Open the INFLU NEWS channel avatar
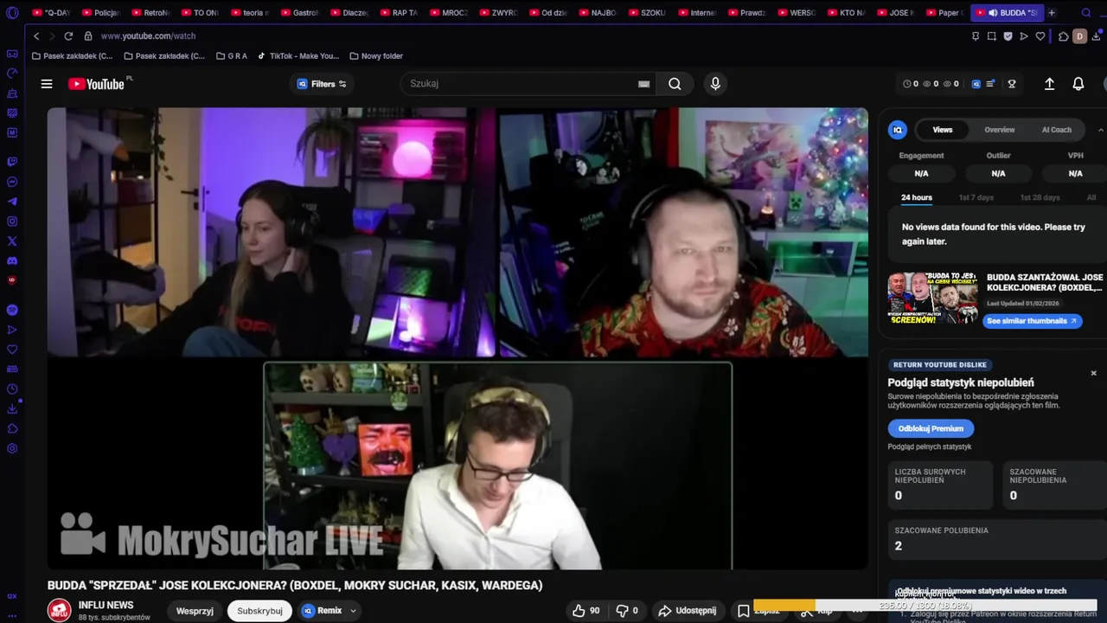Image resolution: width=1107 pixels, height=623 pixels. point(59,610)
